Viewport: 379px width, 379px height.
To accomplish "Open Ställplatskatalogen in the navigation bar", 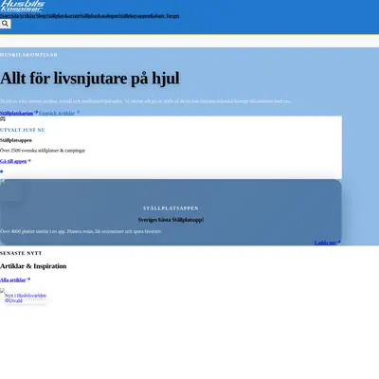I will click(99, 16).
